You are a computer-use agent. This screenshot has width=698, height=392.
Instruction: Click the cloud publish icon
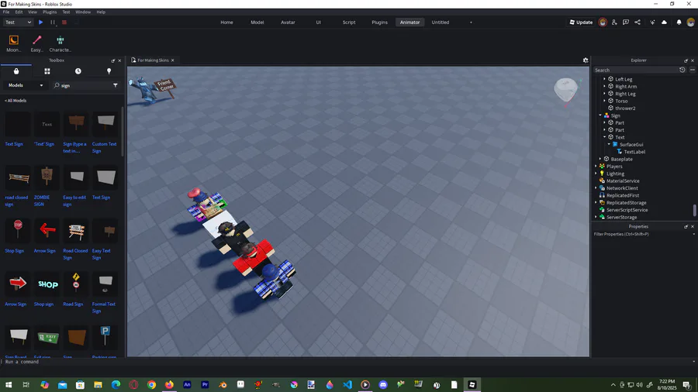tap(664, 22)
